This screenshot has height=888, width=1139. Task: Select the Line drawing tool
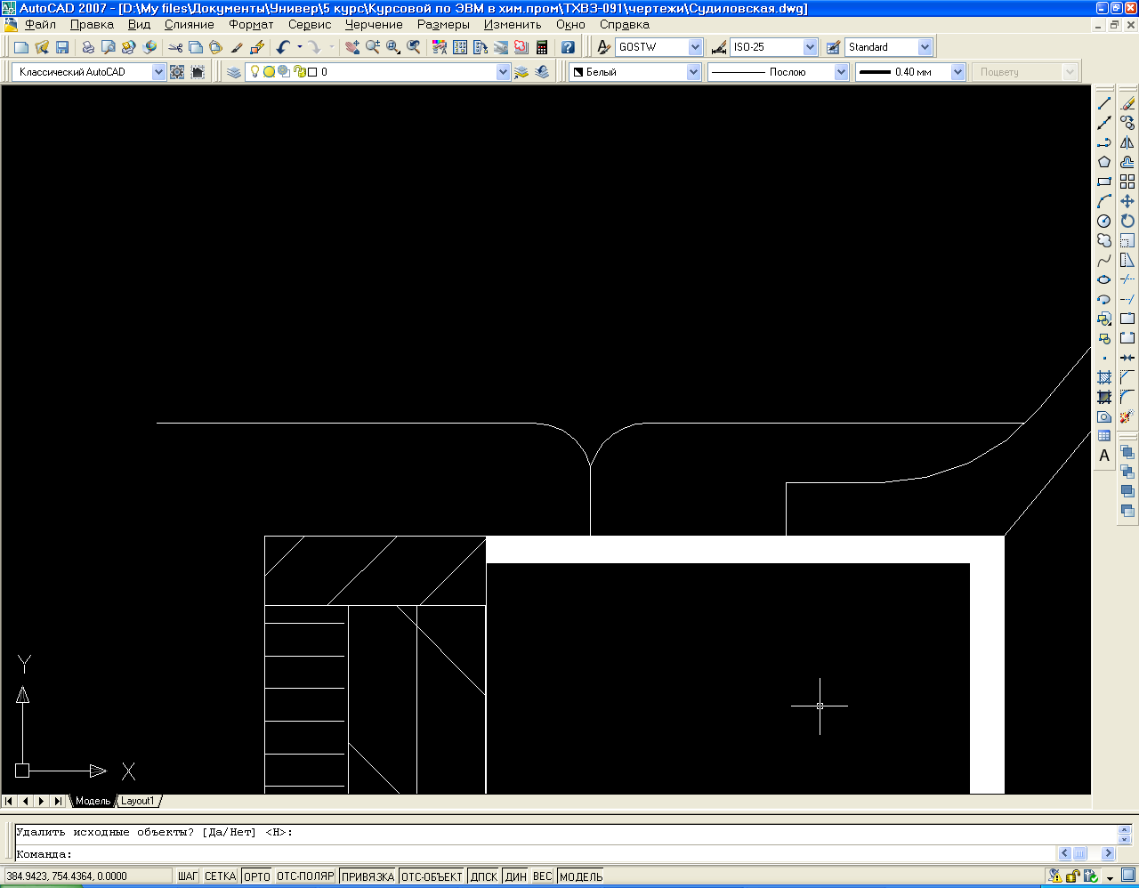[1104, 103]
